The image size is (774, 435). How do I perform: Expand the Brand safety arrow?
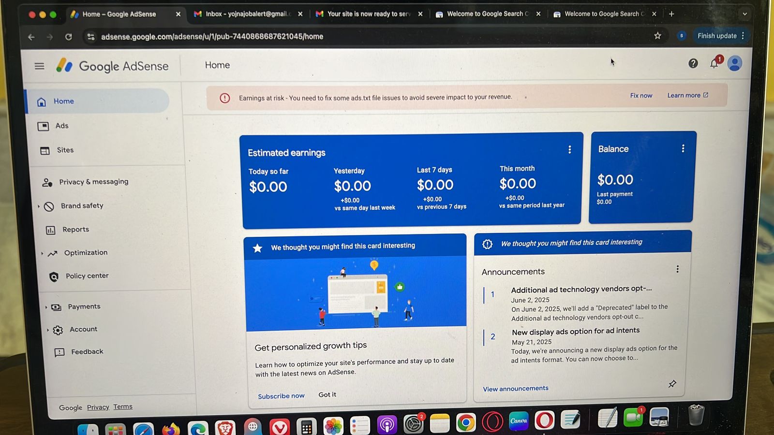click(x=39, y=206)
